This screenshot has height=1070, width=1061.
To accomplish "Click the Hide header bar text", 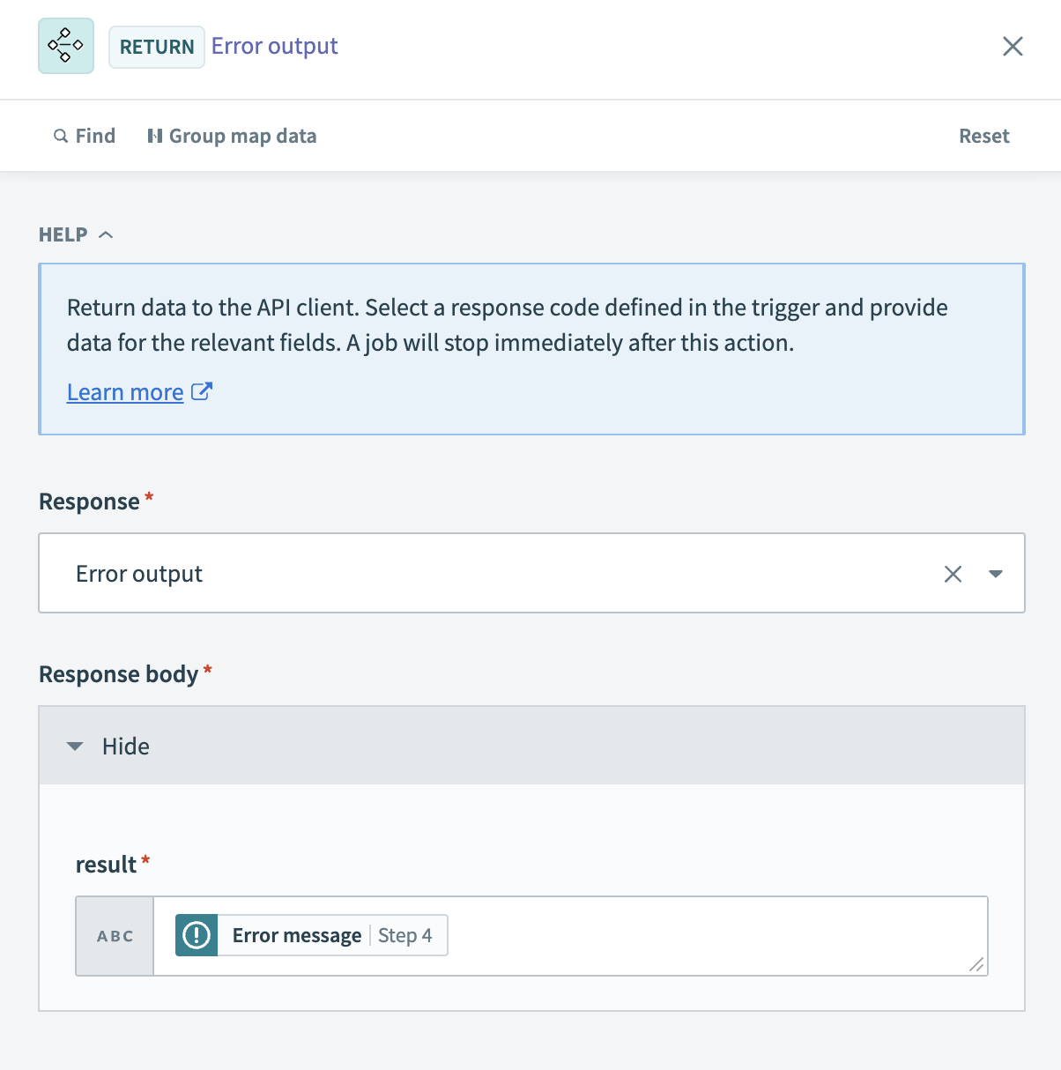I will [126, 747].
